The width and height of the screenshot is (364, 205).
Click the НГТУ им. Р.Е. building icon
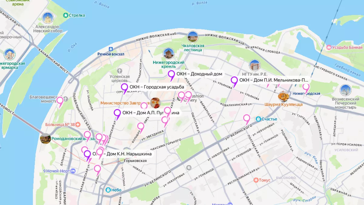coord(254,65)
